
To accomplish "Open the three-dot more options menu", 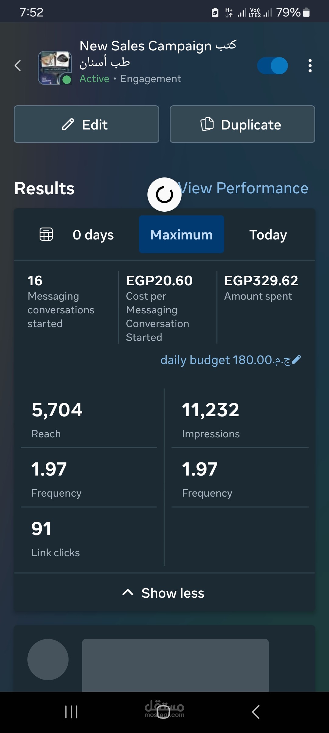I will (310, 66).
